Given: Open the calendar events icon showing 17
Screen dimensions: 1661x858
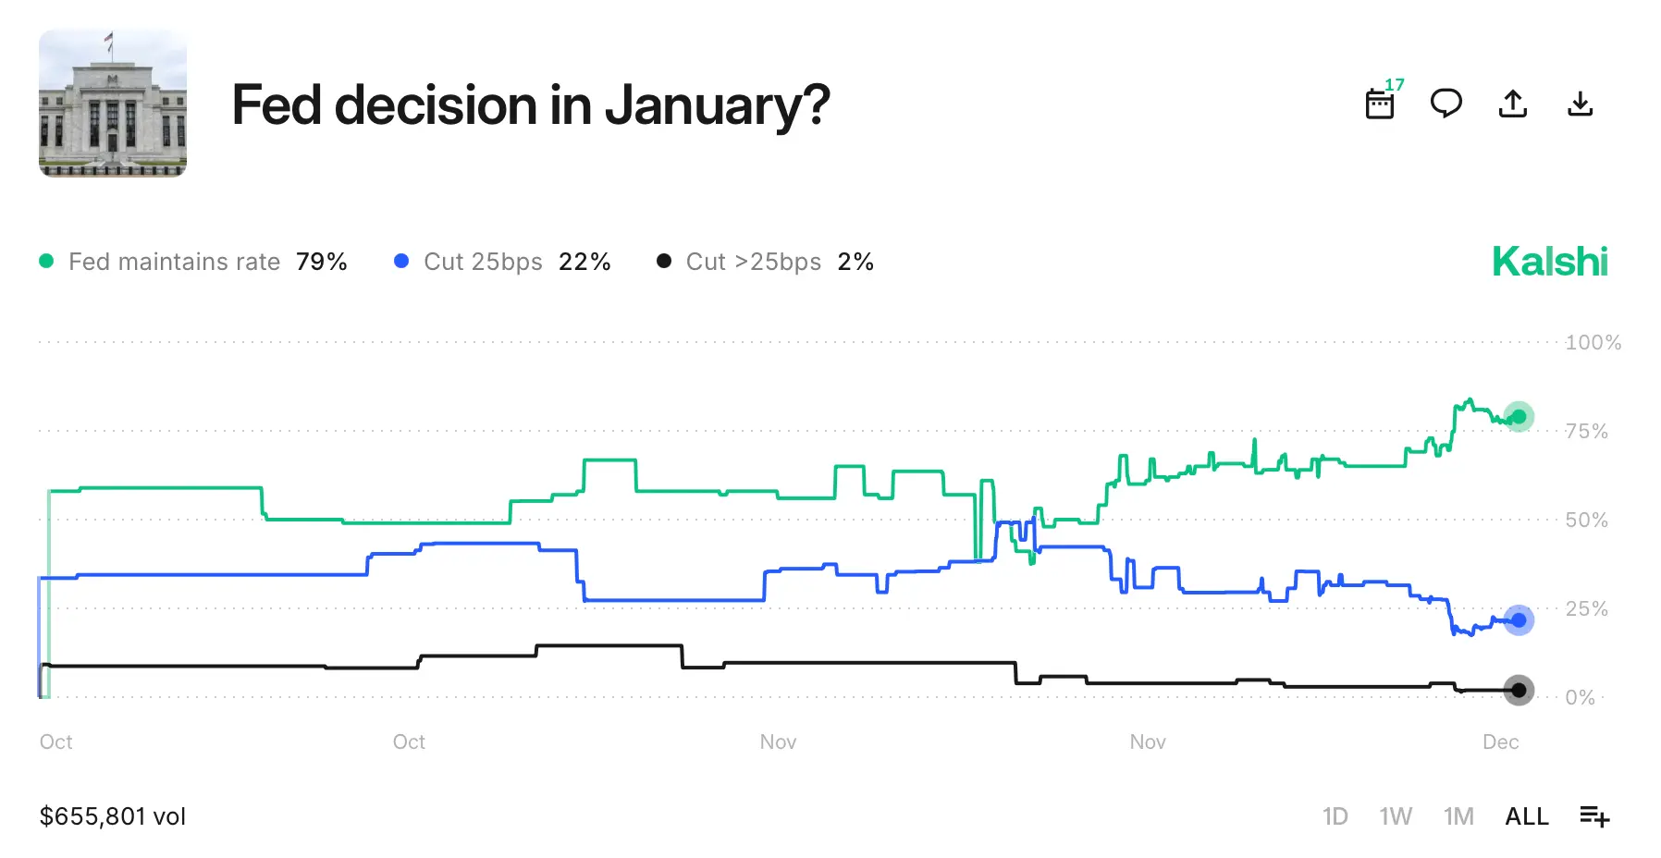Looking at the screenshot, I should [1379, 104].
